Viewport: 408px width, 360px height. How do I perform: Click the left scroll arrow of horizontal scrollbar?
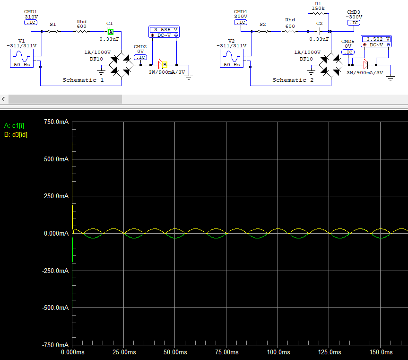(x=3, y=99)
